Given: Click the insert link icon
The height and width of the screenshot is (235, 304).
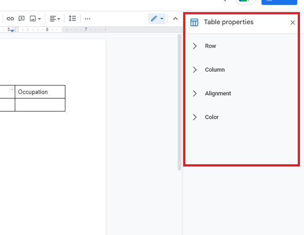Looking at the screenshot, I should pyautogui.click(x=10, y=19).
